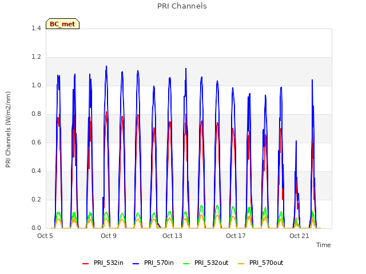Click the orange PRI_570out legend swatch
This screenshot has width=366, height=274.
point(241,264)
